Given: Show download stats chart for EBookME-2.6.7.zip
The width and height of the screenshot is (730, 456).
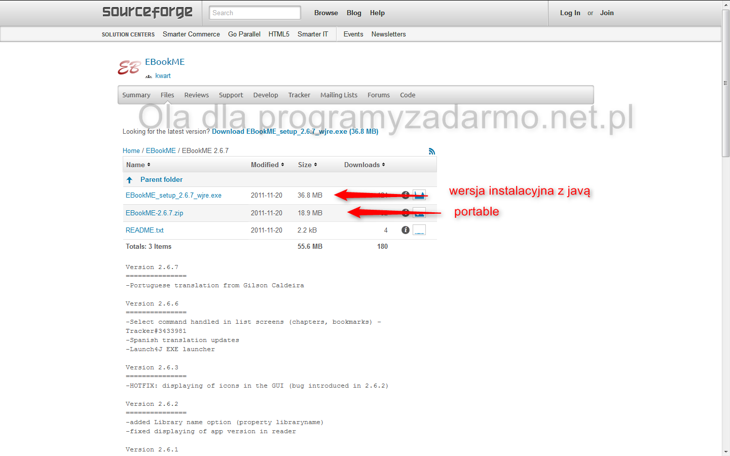Looking at the screenshot, I should [x=419, y=213].
